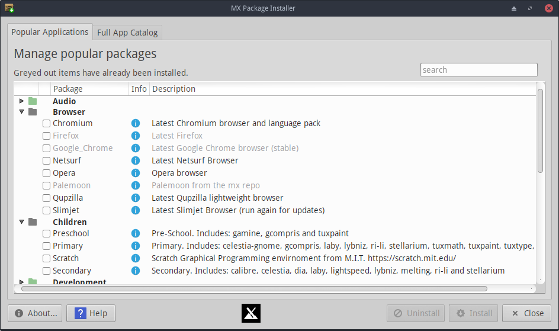Click the Audio category folder icon
The width and height of the screenshot is (559, 331).
pyautogui.click(x=33, y=101)
